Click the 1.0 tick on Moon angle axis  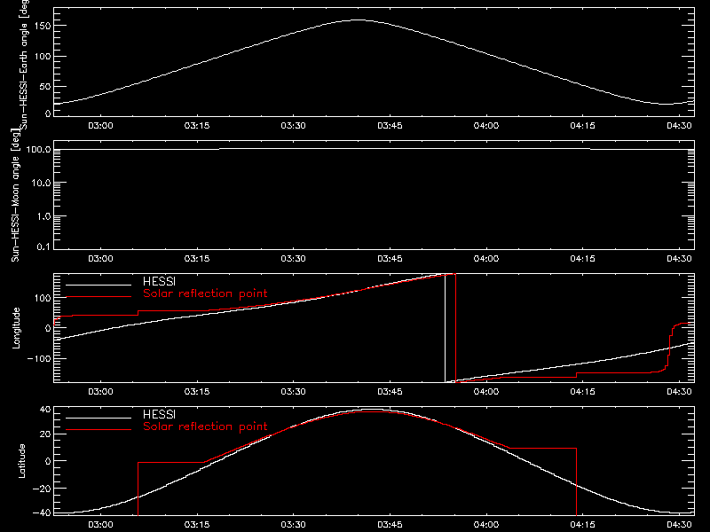pos(43,216)
